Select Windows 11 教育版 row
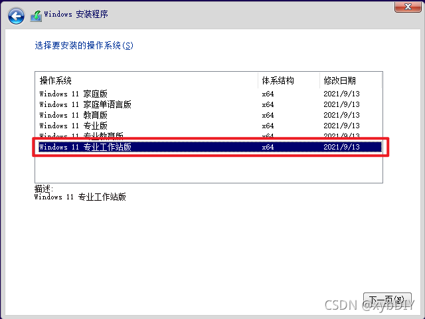 209,115
